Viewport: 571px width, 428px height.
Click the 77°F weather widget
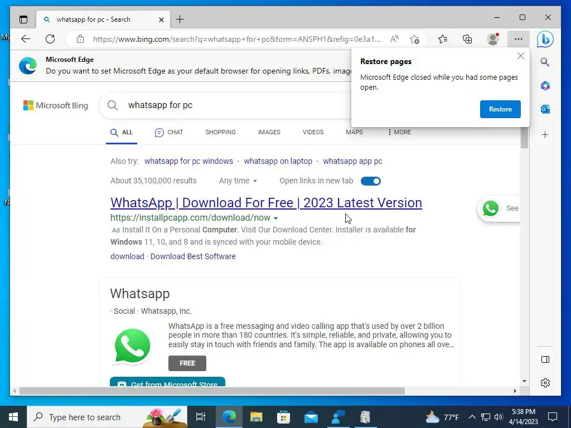tap(442, 417)
